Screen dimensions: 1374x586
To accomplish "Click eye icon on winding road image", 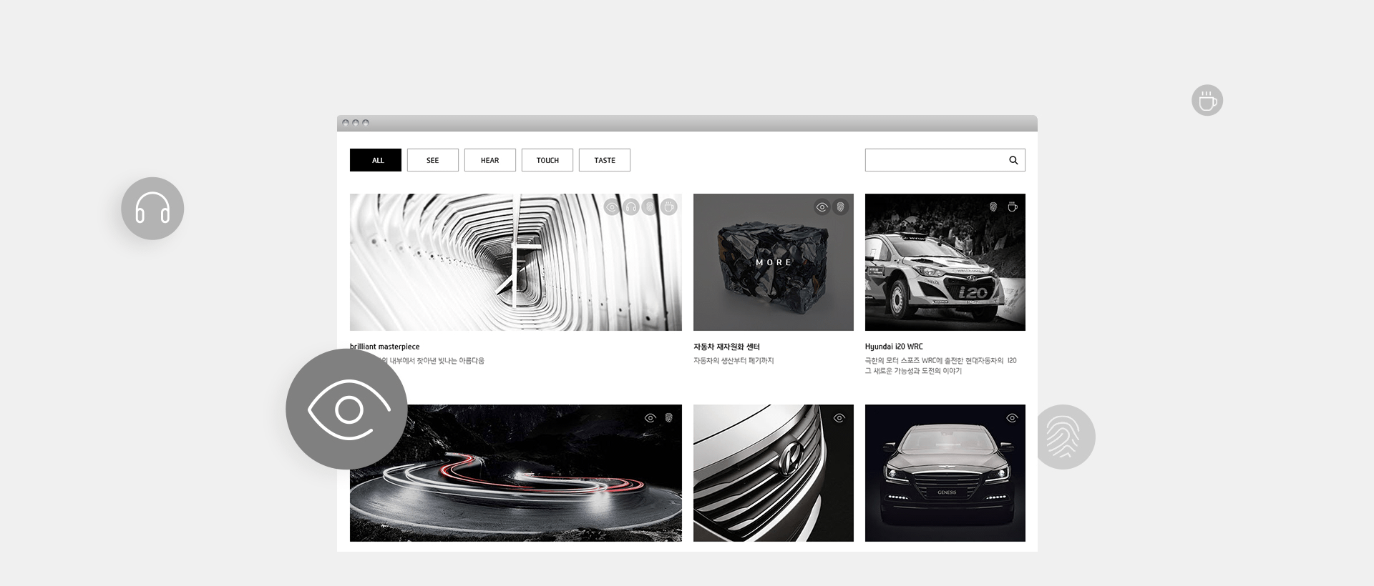I will (x=650, y=418).
